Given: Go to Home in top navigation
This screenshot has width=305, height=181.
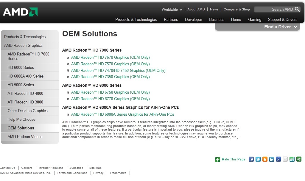Looking at the screenshot, I should (x=236, y=19).
